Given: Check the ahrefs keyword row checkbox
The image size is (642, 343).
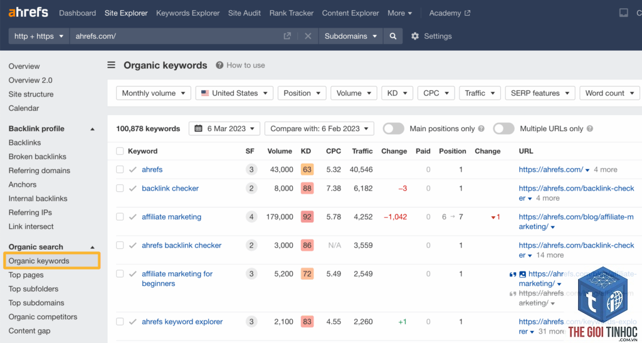Looking at the screenshot, I should 120,169.
